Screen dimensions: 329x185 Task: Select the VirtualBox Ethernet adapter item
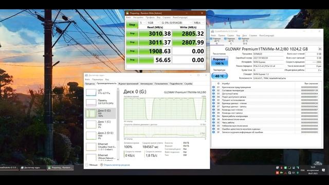[x=101, y=146]
